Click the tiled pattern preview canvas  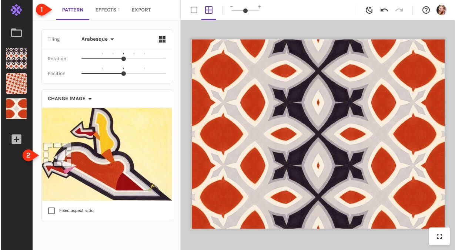[318, 134]
